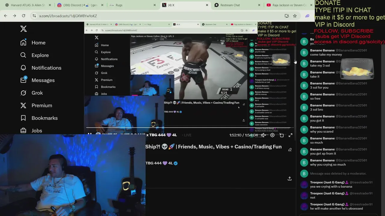Unmute the broadcast volume

click(x=263, y=135)
